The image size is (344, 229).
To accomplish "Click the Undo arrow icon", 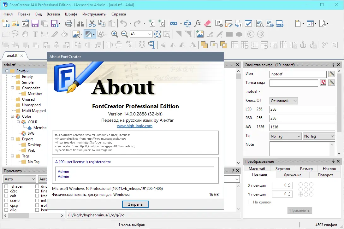I will (123, 23).
